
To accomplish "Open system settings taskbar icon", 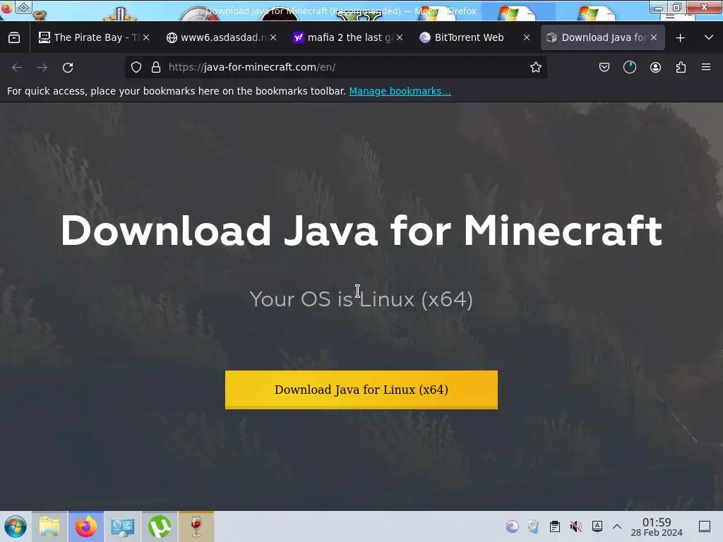I will coord(123,526).
